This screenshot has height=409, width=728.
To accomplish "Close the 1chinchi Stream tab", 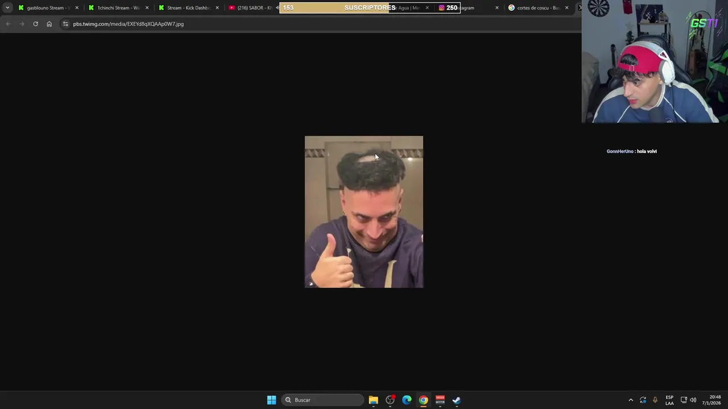I will tap(147, 8).
